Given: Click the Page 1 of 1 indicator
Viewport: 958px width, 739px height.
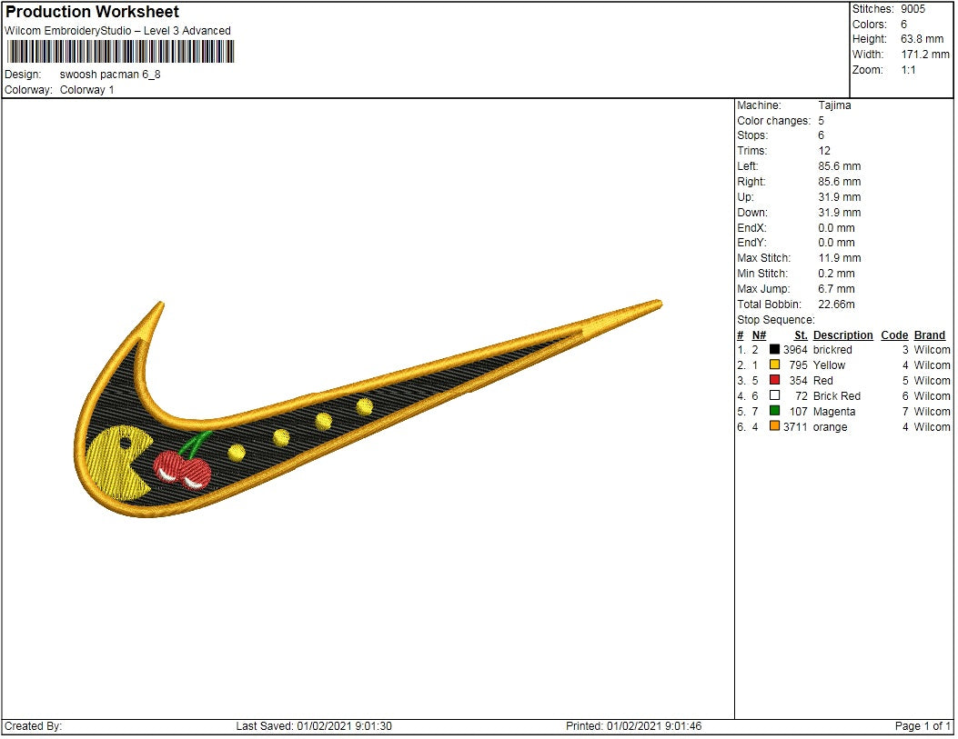Looking at the screenshot, I should 924,727.
